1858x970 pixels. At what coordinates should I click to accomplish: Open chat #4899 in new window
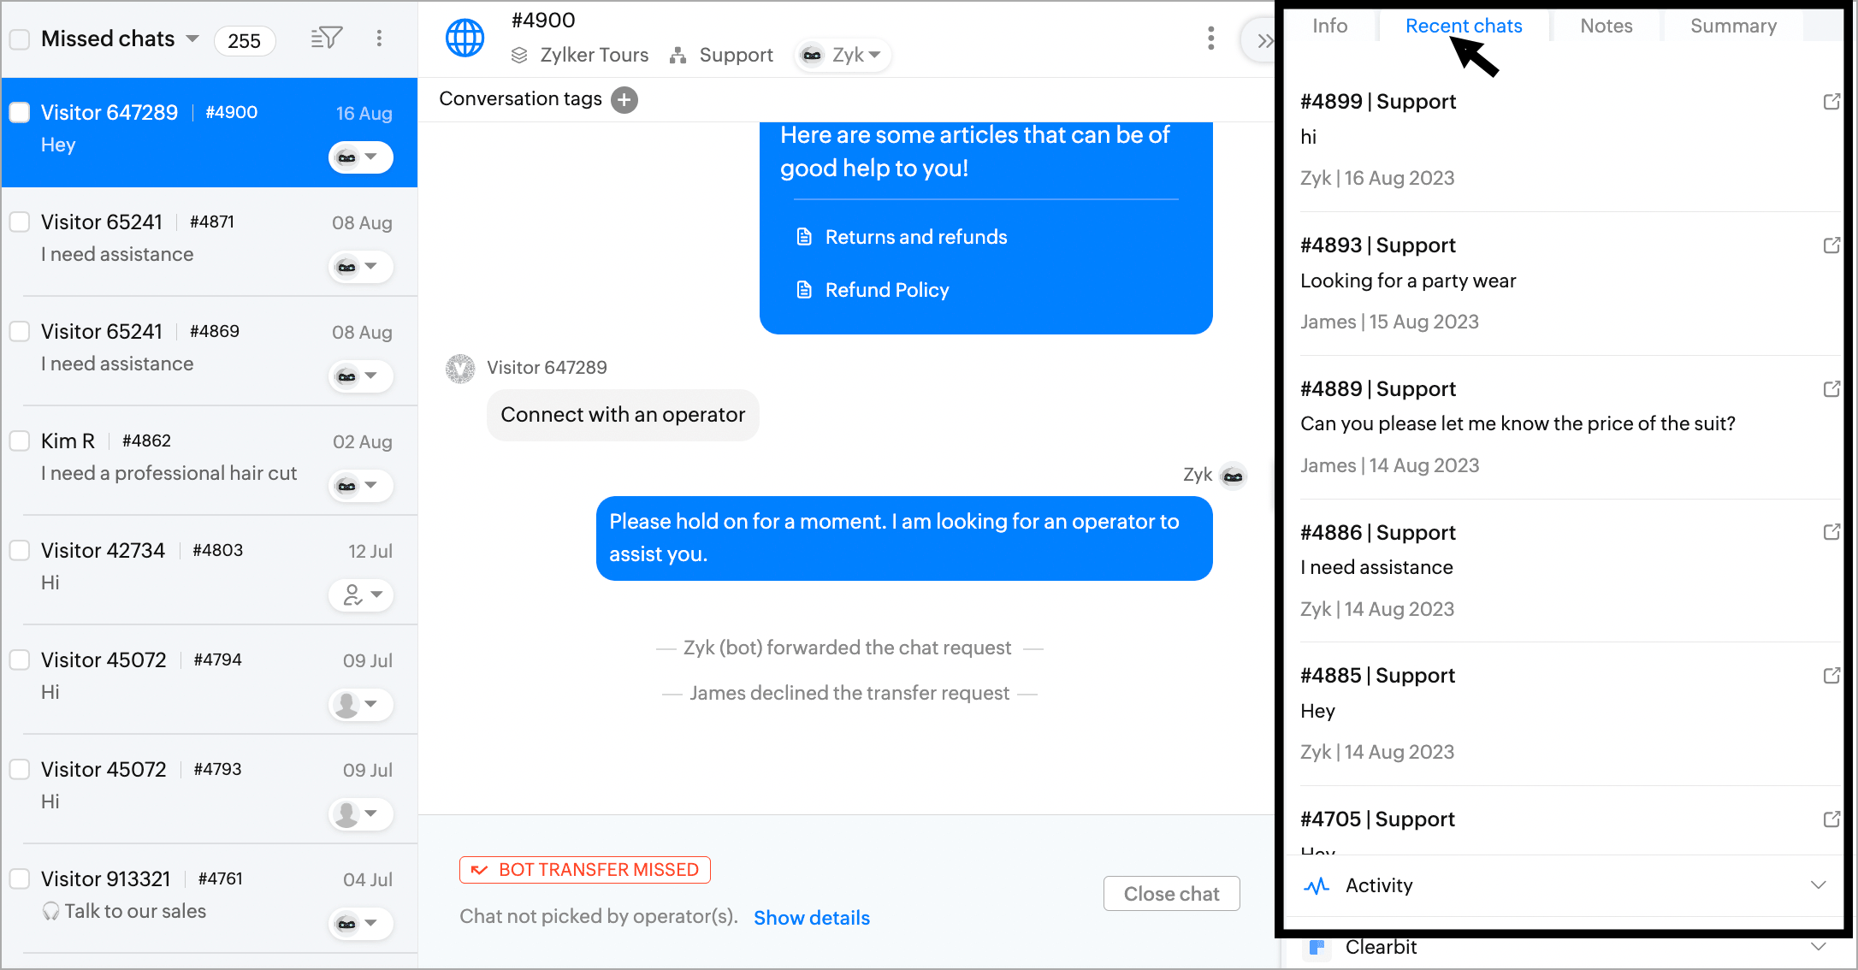click(x=1831, y=102)
